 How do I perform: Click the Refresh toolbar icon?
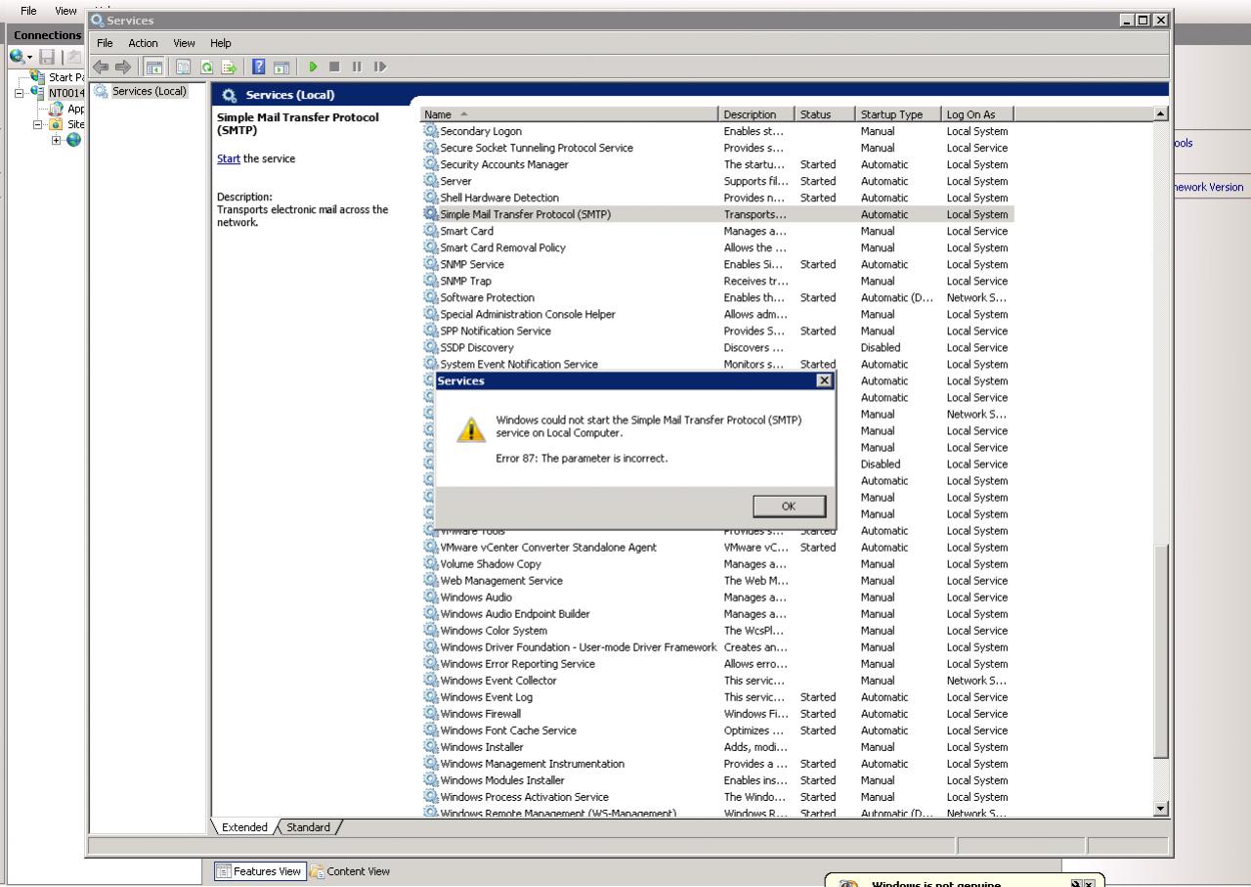pyautogui.click(x=206, y=67)
